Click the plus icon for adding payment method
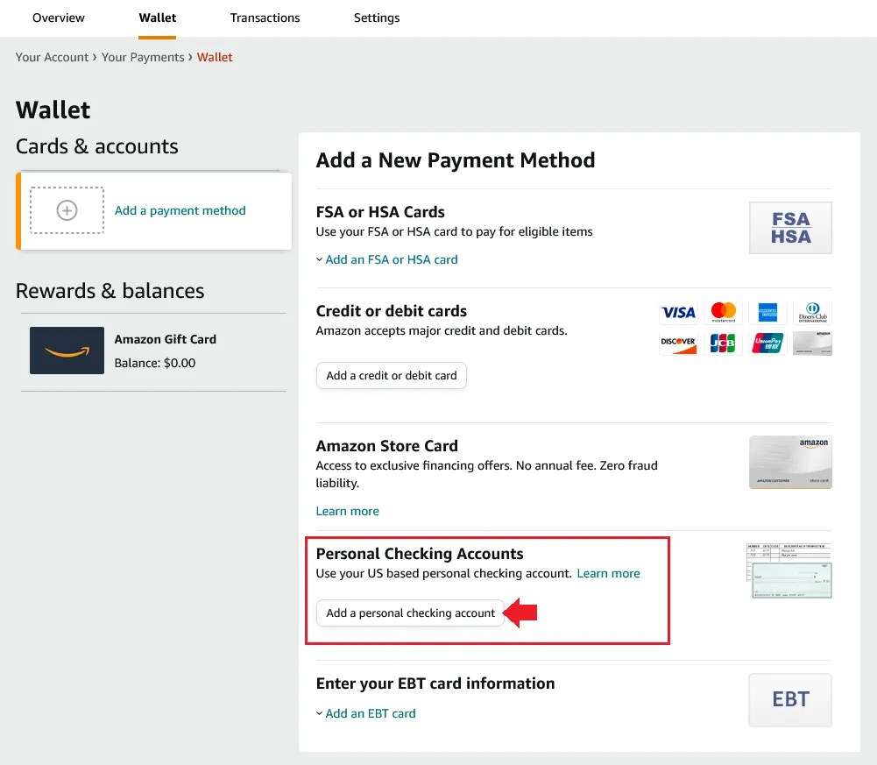Viewport: 877px width, 765px height. click(67, 210)
